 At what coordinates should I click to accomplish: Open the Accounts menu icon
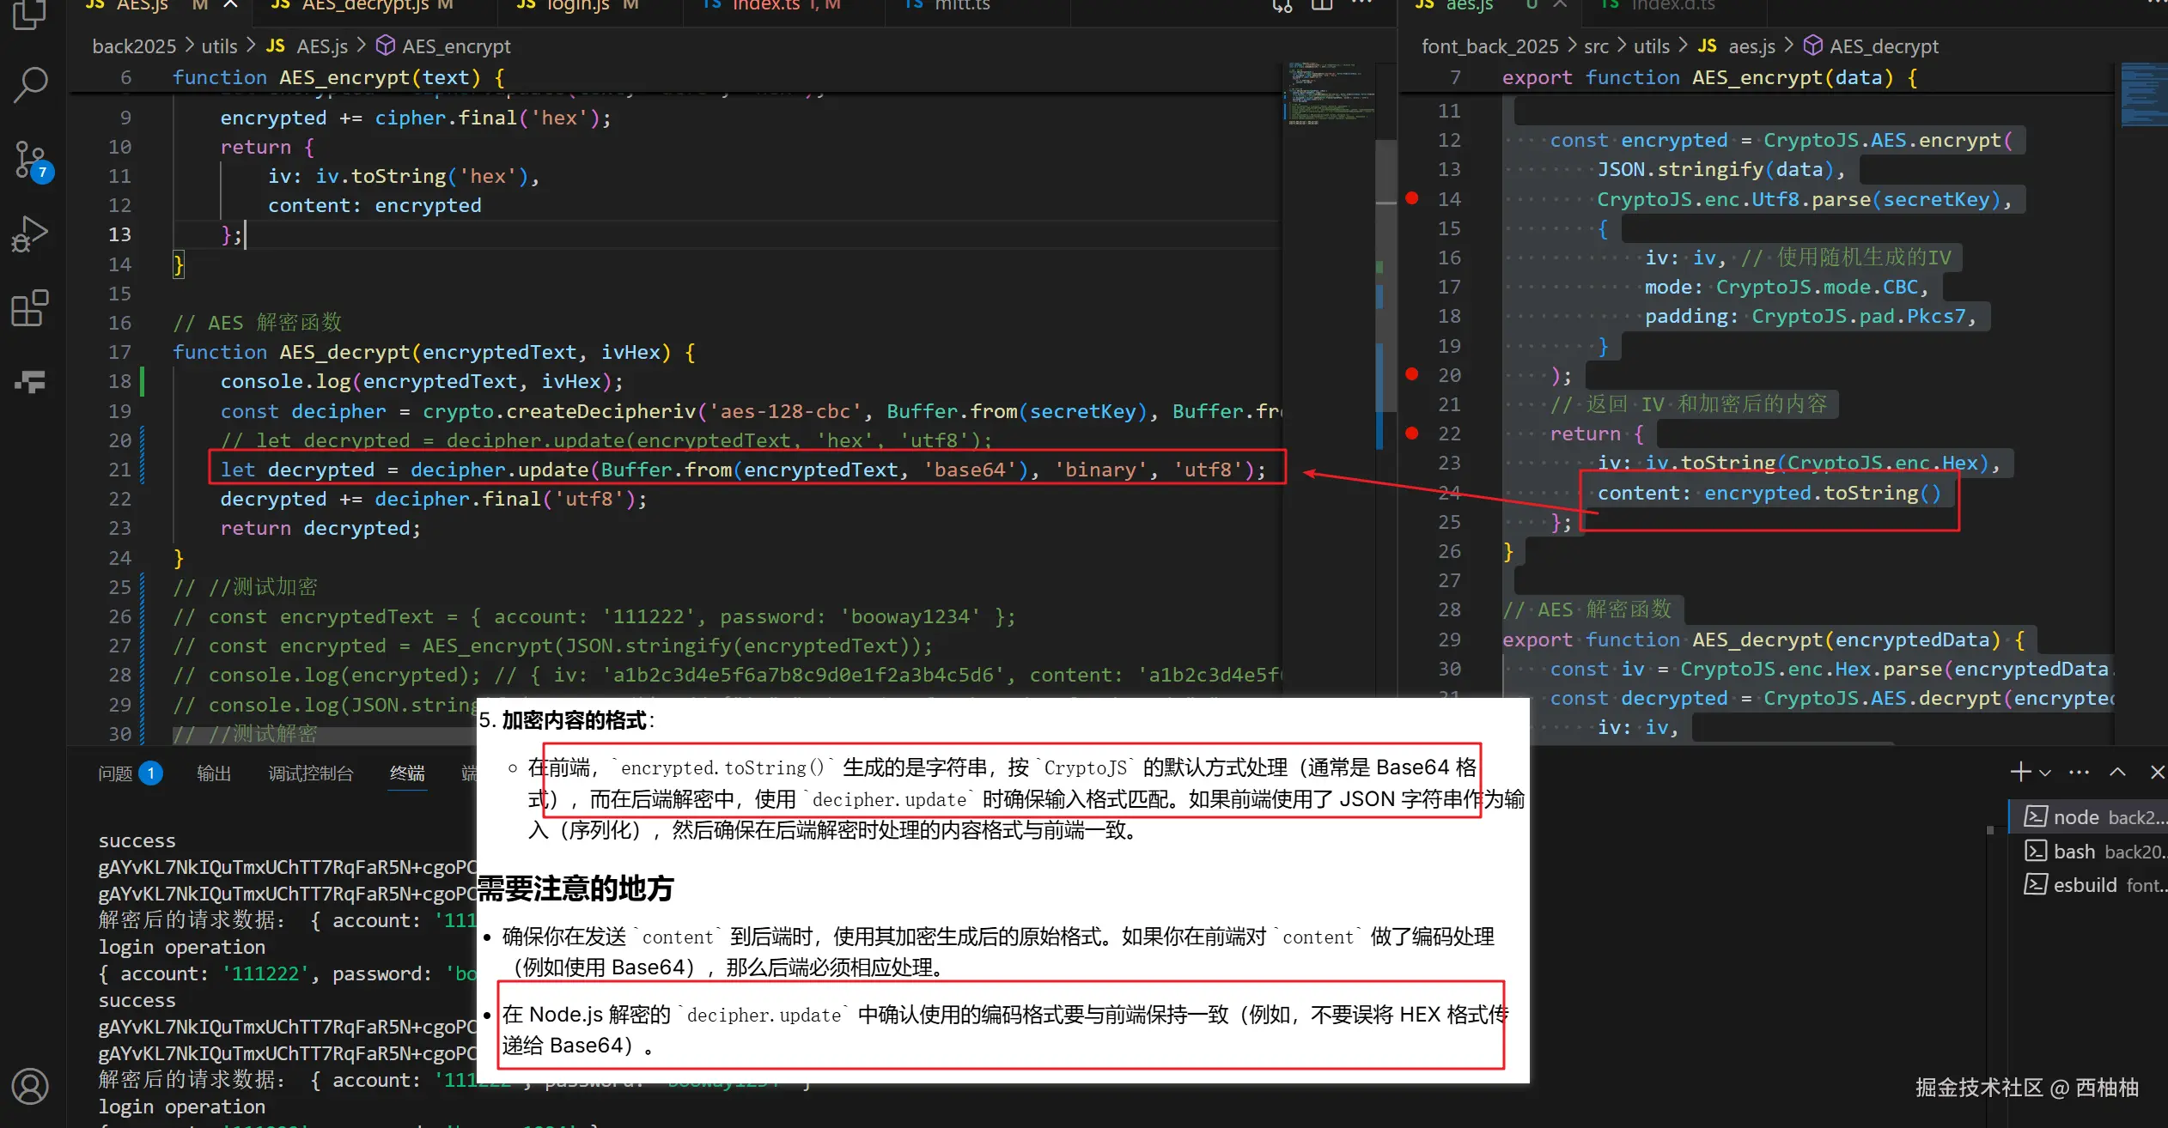click(31, 1086)
